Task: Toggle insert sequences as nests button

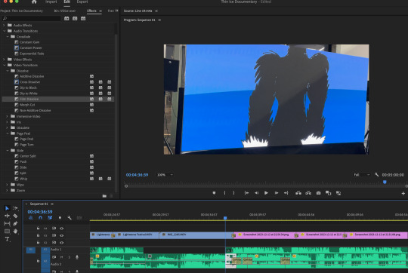Action: point(31,218)
